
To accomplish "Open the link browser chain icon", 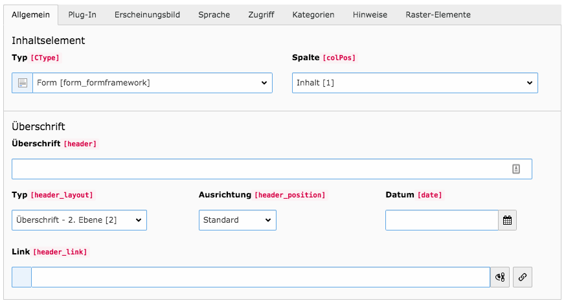I will (x=523, y=277).
